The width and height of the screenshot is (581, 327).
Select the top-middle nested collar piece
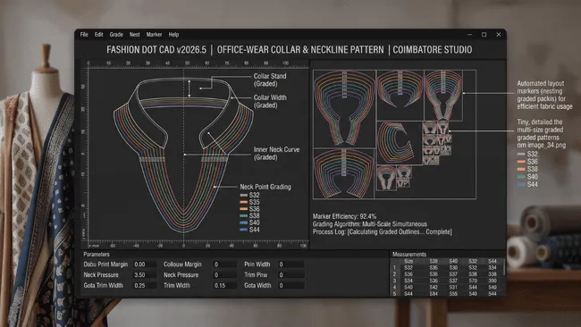coord(400,88)
